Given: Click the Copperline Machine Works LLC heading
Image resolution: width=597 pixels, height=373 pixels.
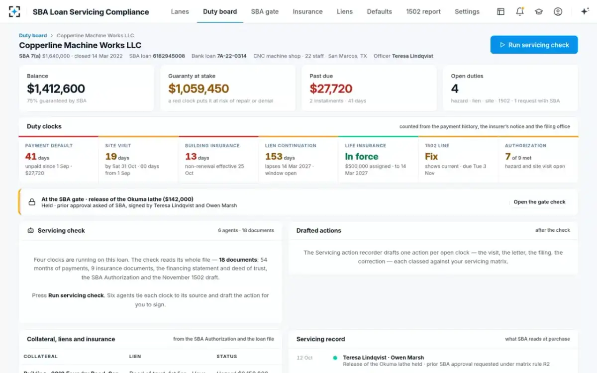Looking at the screenshot, I should click(x=80, y=45).
